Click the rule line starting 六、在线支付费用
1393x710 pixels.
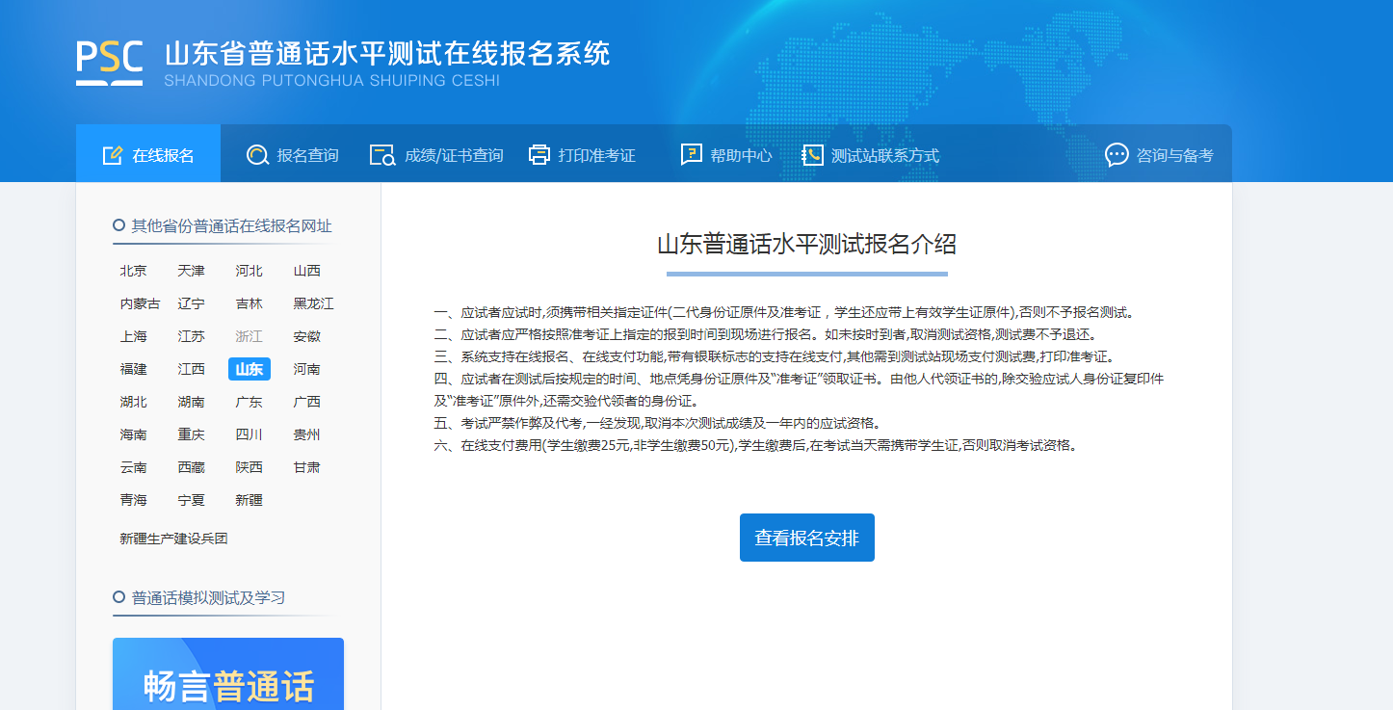tap(755, 445)
